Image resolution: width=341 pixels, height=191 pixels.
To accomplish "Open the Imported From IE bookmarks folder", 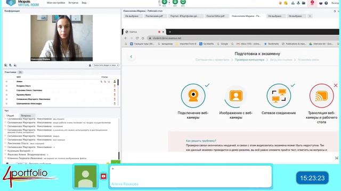I will click(x=186, y=44).
